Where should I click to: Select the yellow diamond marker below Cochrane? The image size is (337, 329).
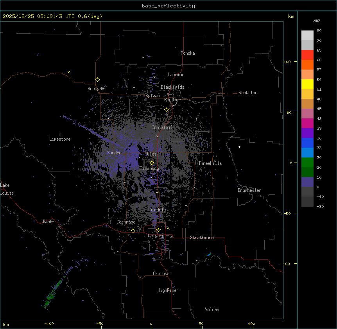click(x=133, y=231)
